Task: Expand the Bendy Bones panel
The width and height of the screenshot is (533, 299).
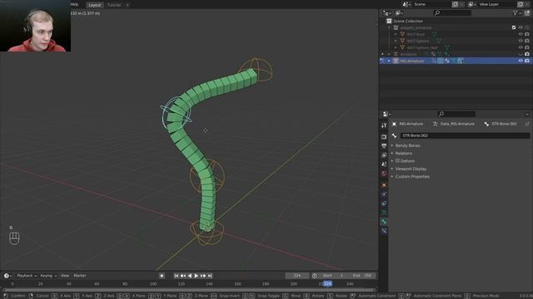Action: [392, 145]
